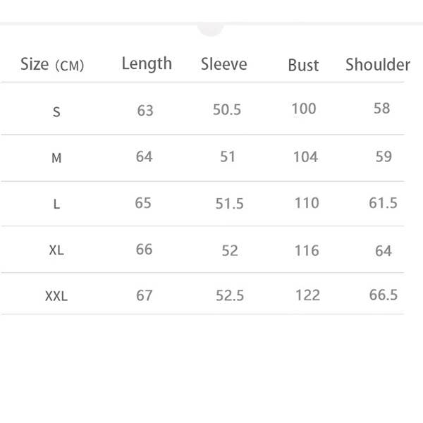
Task: Click the 116 bust value for XL
Action: (307, 250)
